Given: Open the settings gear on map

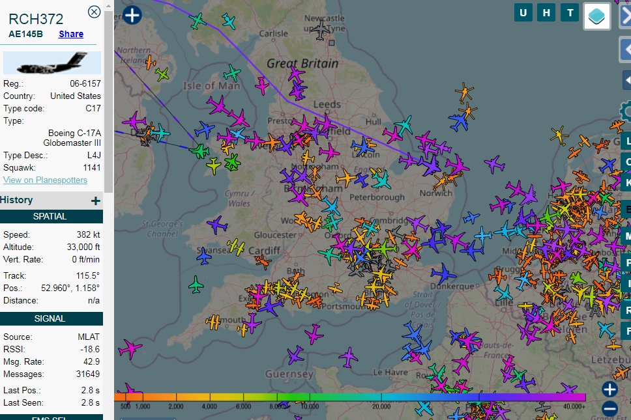Looking at the screenshot, I should click(x=626, y=111).
